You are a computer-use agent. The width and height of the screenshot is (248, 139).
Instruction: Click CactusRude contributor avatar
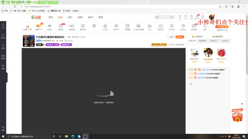208,53
